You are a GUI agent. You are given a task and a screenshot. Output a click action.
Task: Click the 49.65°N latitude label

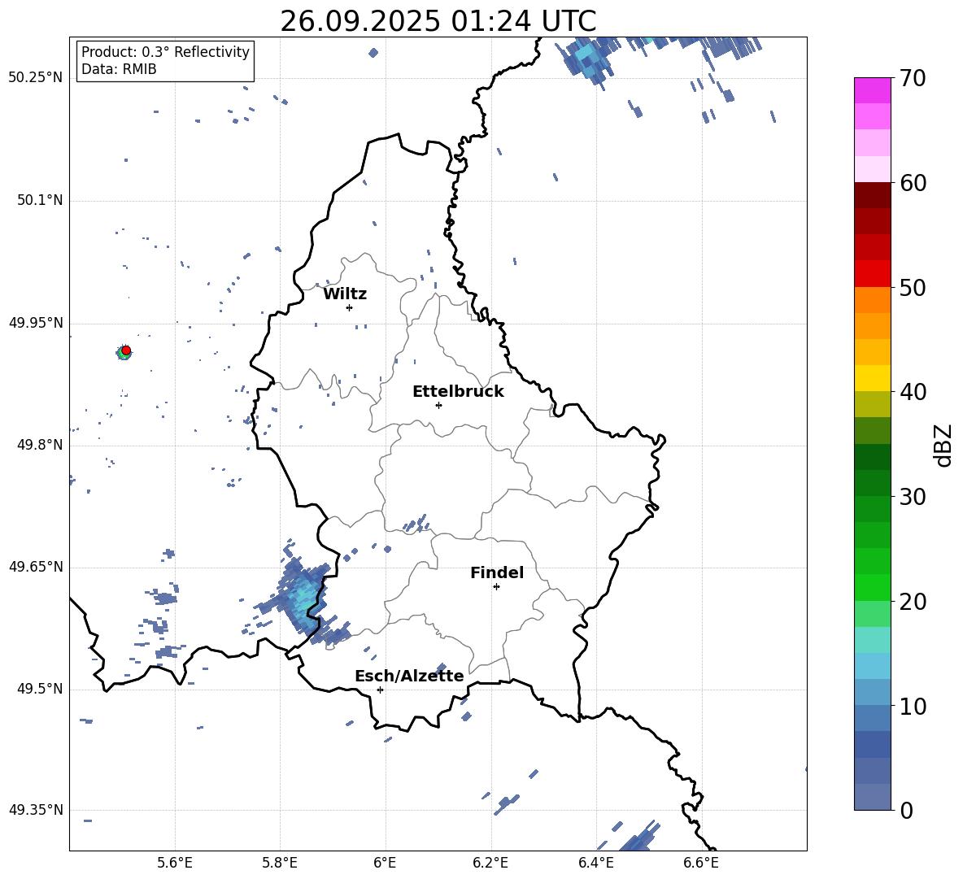[x=36, y=567]
